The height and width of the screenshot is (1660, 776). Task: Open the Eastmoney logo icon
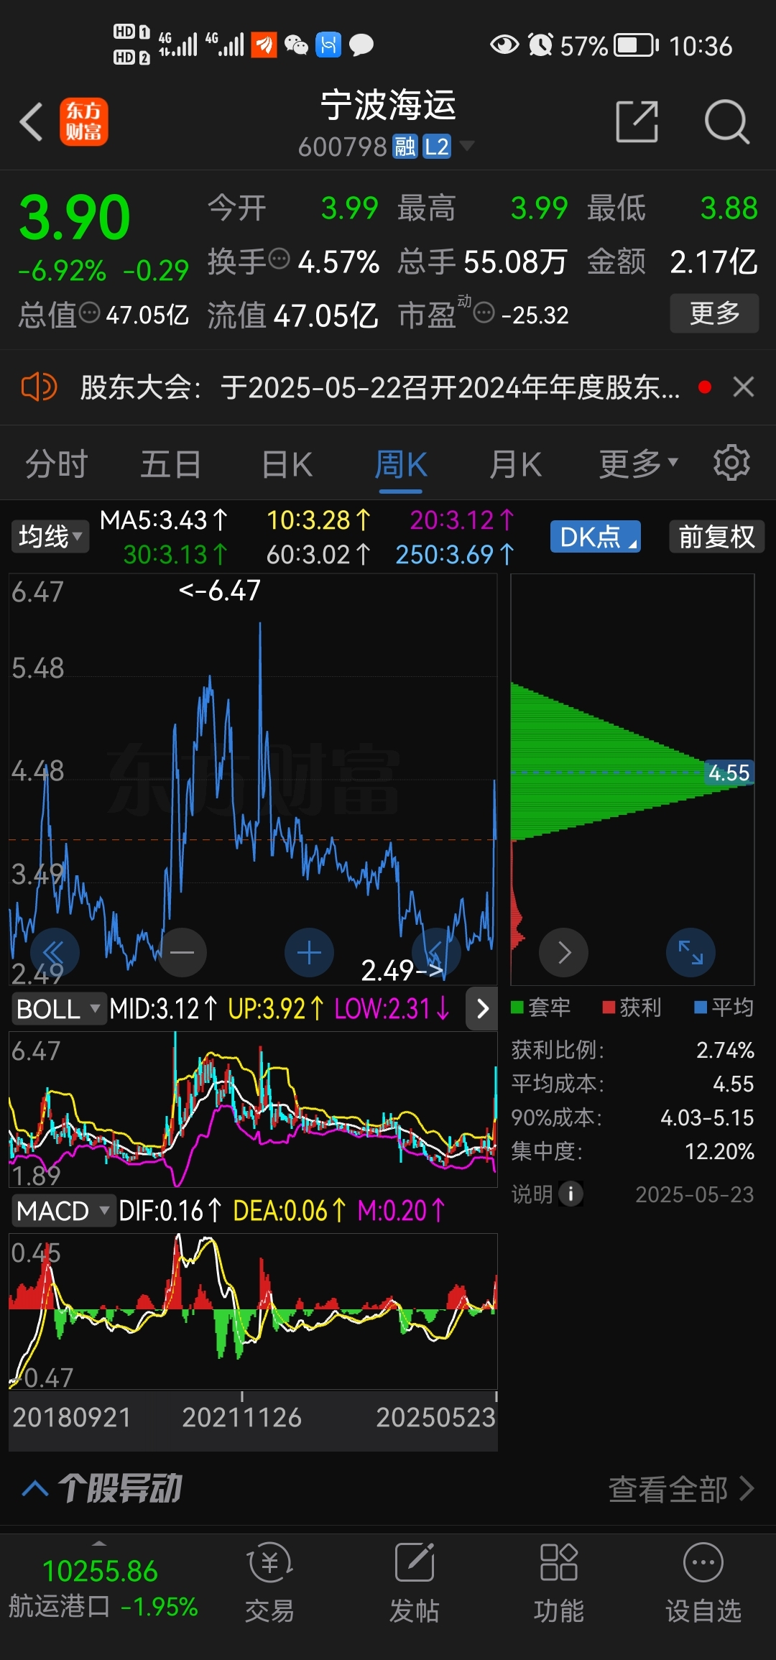[84, 121]
